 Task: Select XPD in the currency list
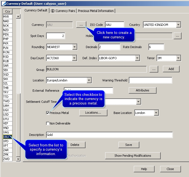pyautogui.click(x=7, y=141)
